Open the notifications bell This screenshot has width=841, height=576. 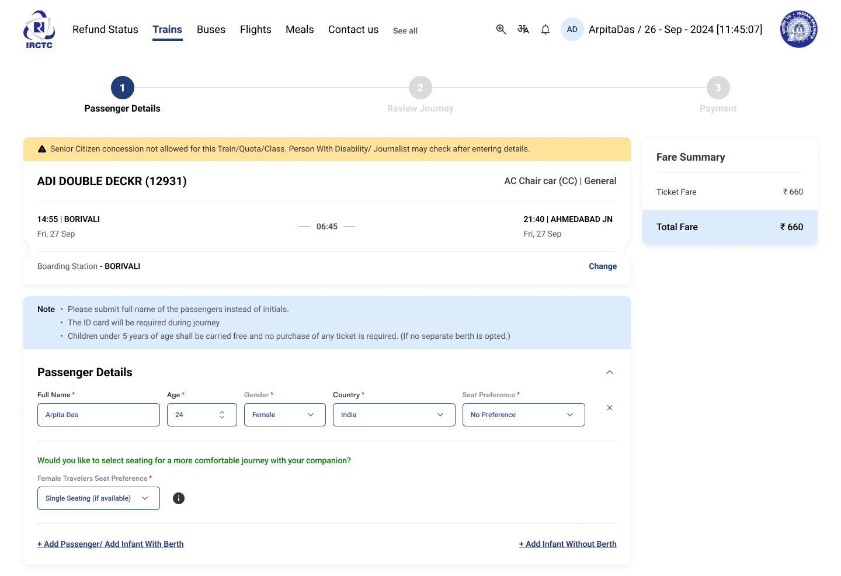coord(545,29)
